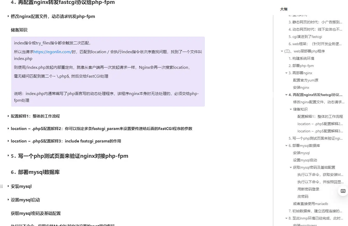The image size is (348, 226).
Task: Expand the location ~ .php$配置解释2 section
Action: click(x=8, y=128)
